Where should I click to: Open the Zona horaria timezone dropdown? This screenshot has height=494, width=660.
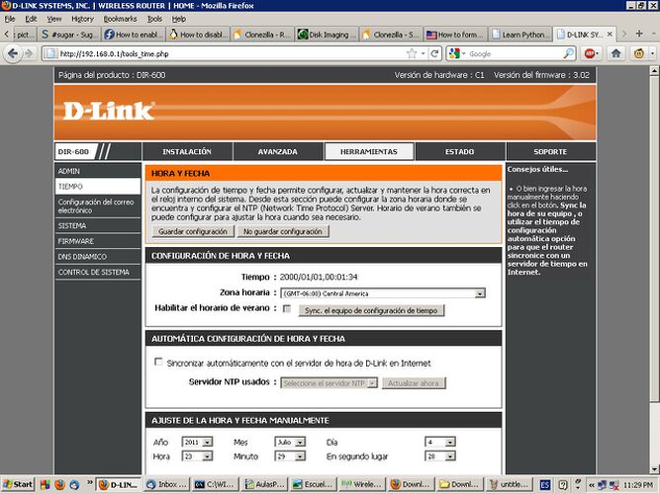point(383,293)
